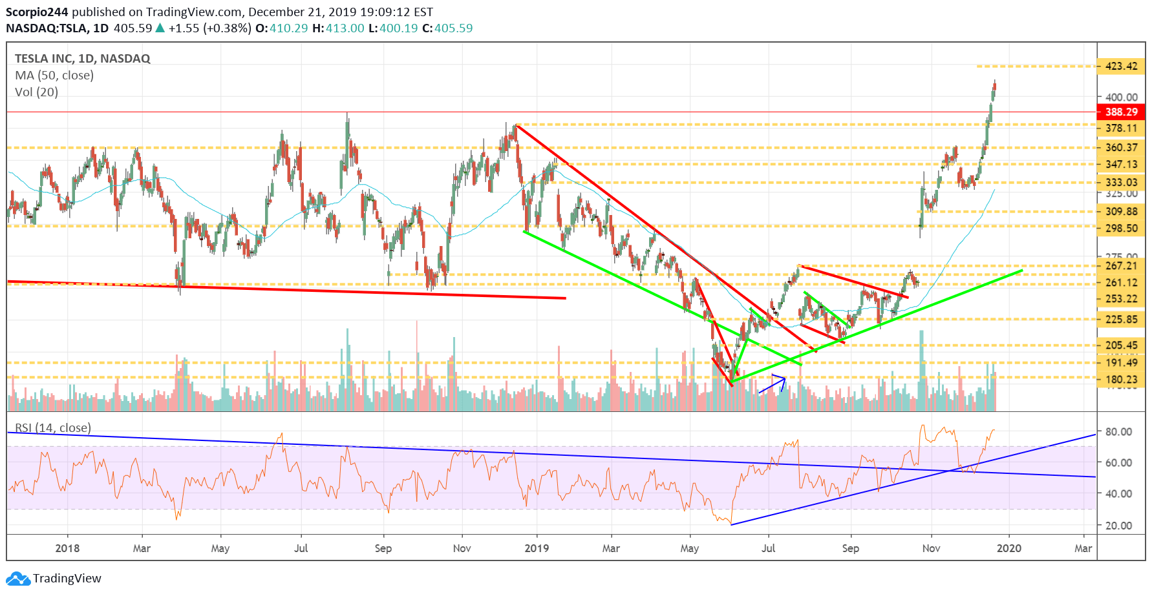Select the Vol (20) indicator label
Screen dimensions: 1152x596
point(36,92)
